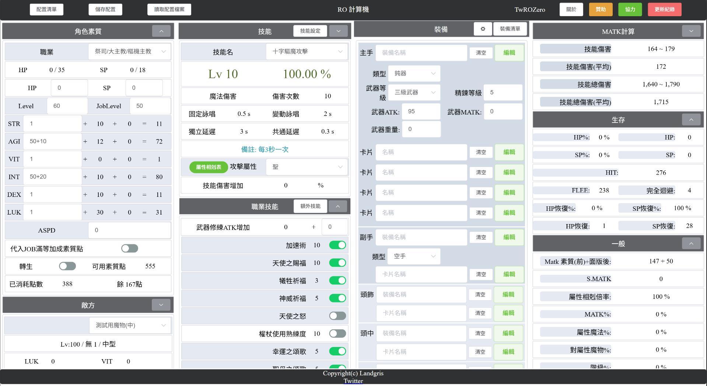707x386 pixels.
Task: Enable 權杖使用熟練度 toggle
Action: coord(337,333)
